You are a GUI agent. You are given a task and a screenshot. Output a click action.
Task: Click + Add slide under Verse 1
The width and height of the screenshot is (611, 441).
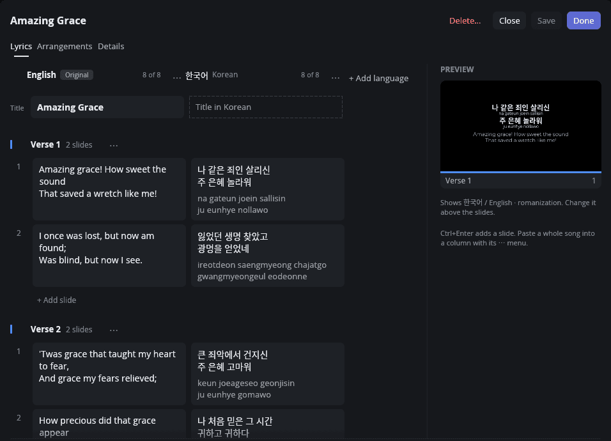pos(56,300)
